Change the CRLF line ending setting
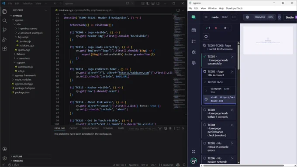 click(153, 165)
